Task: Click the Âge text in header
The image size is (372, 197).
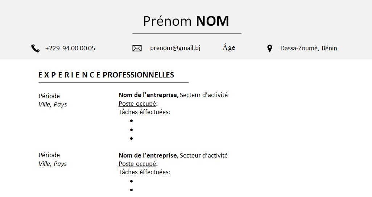Action: (x=229, y=48)
